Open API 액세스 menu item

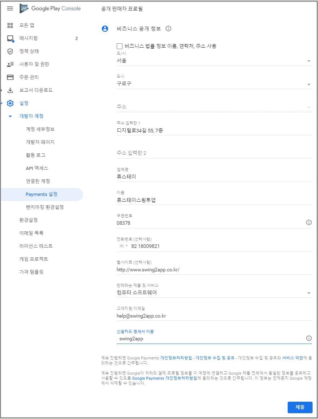pos(37,168)
